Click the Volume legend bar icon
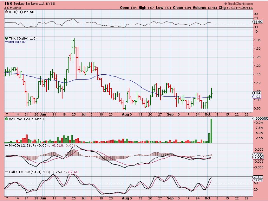The height and width of the screenshot is (201, 268). [x=6, y=118]
